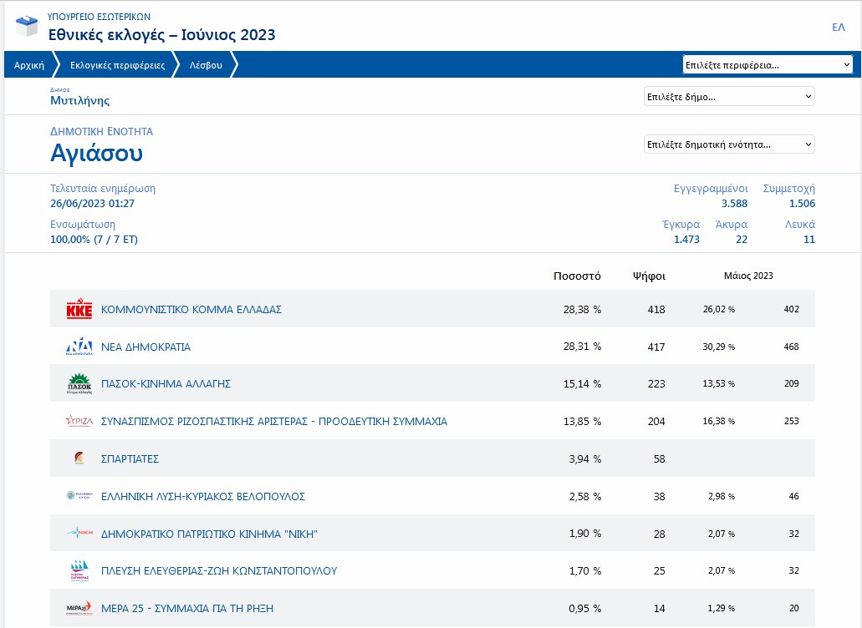Open the 'Επιλέξτε δήμο' dropdown
This screenshot has width=862, height=628.
coord(729,97)
